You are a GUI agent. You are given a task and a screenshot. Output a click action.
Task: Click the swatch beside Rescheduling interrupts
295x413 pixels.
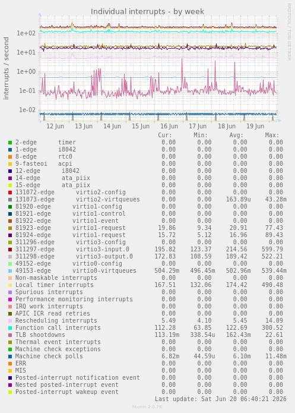pos(10,321)
